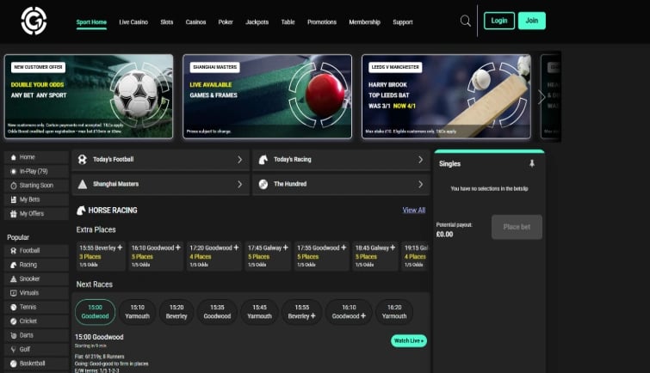Viewport: 650px width, 373px height.
Task: Click the Football icon in Popular list
Action: pyautogui.click(x=13, y=250)
